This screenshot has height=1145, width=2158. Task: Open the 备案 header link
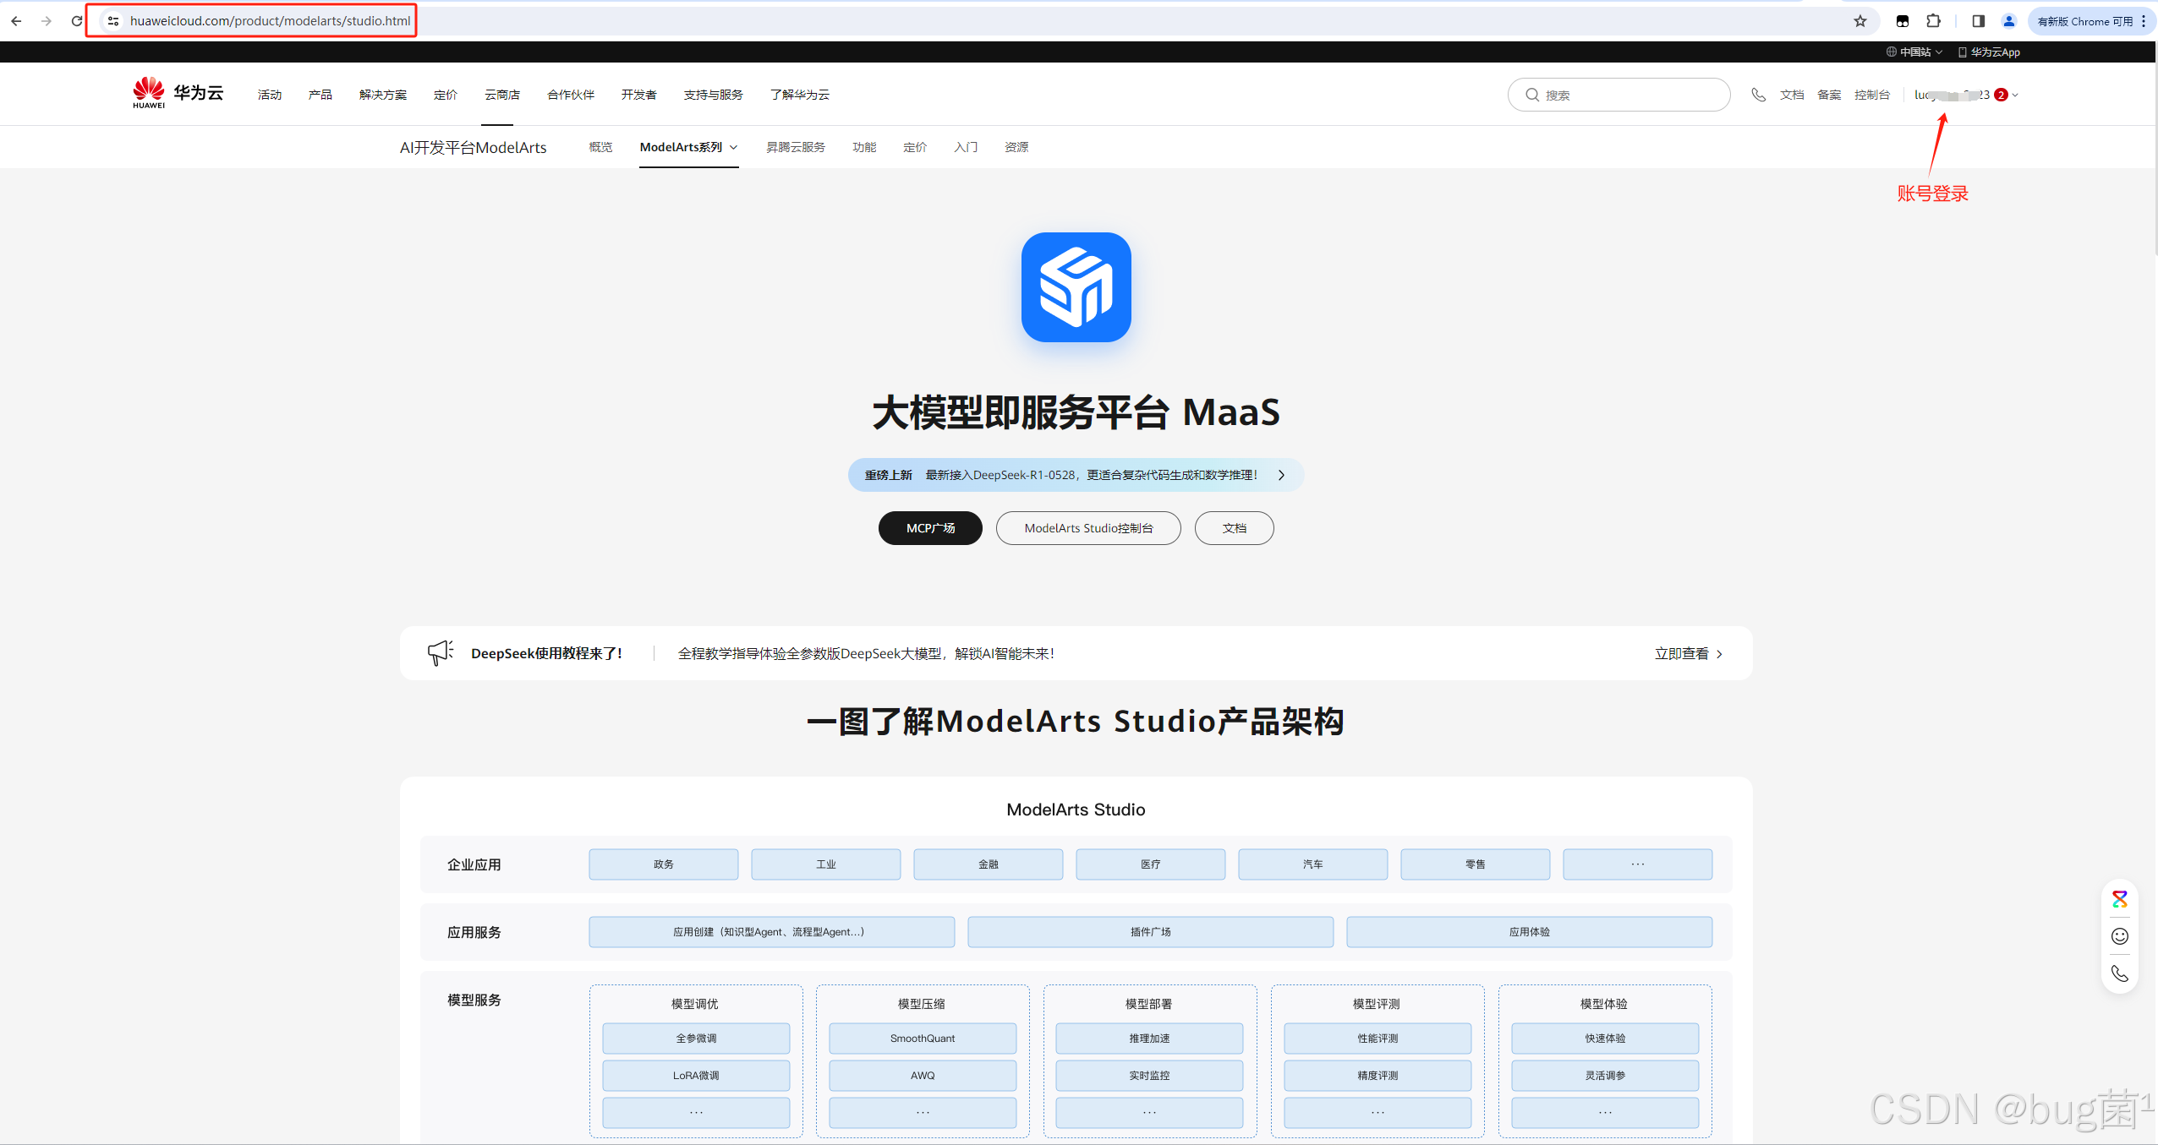(x=1829, y=95)
